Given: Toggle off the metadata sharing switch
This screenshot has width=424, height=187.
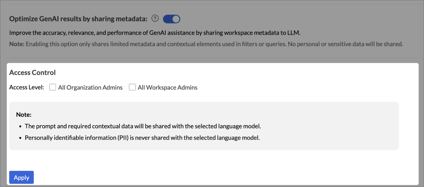Looking at the screenshot, I should tap(172, 19).
